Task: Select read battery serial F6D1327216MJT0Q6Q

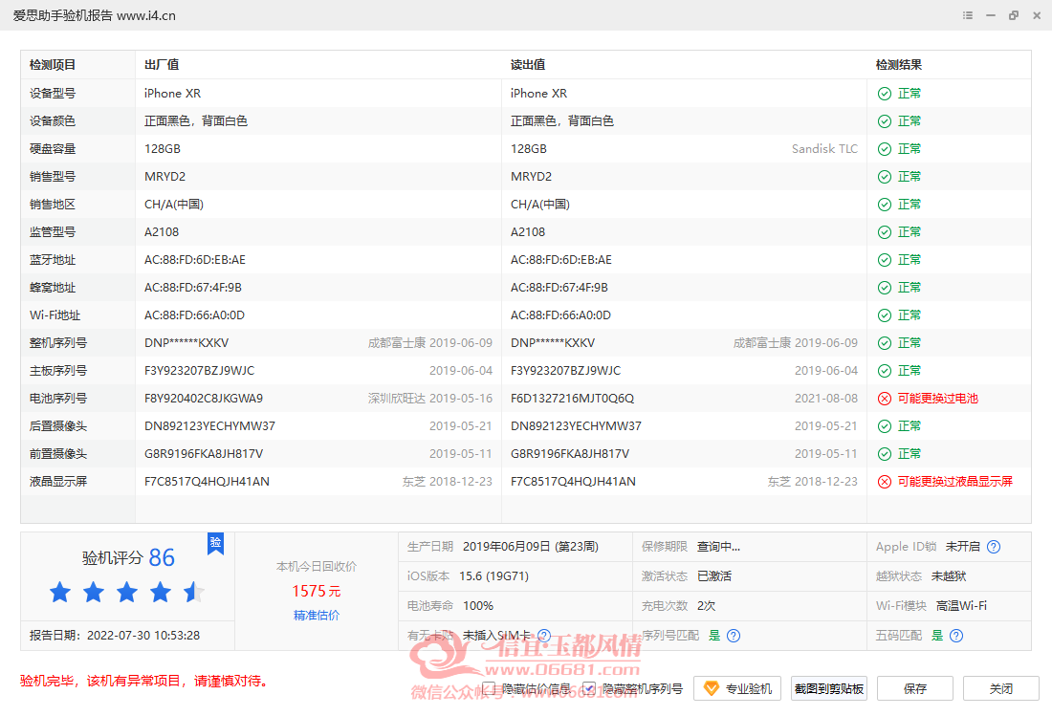Action: point(572,399)
